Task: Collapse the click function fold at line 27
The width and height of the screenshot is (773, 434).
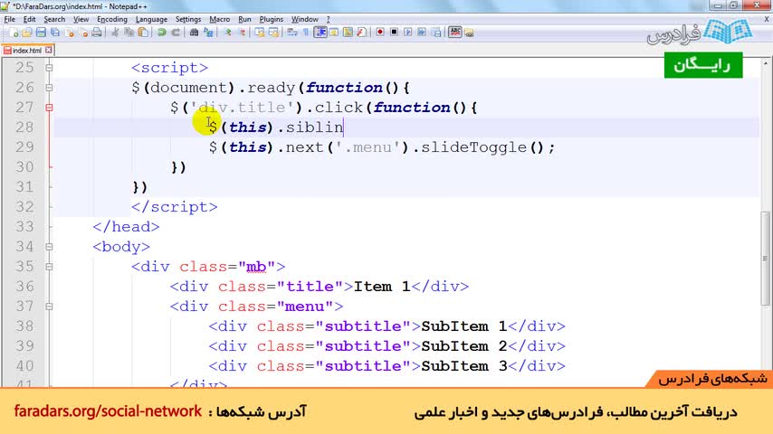Action: click(49, 108)
